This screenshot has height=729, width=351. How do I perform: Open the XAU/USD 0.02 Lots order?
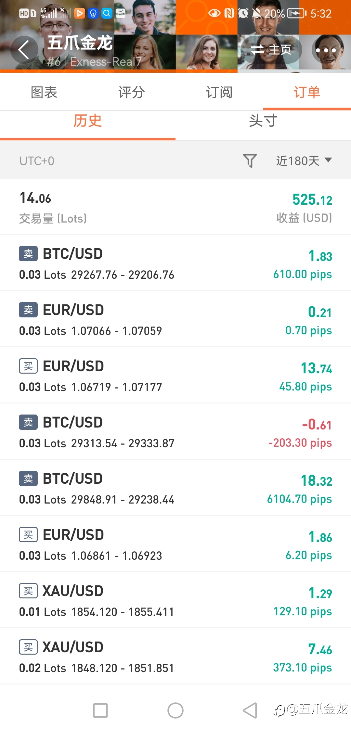click(x=175, y=657)
